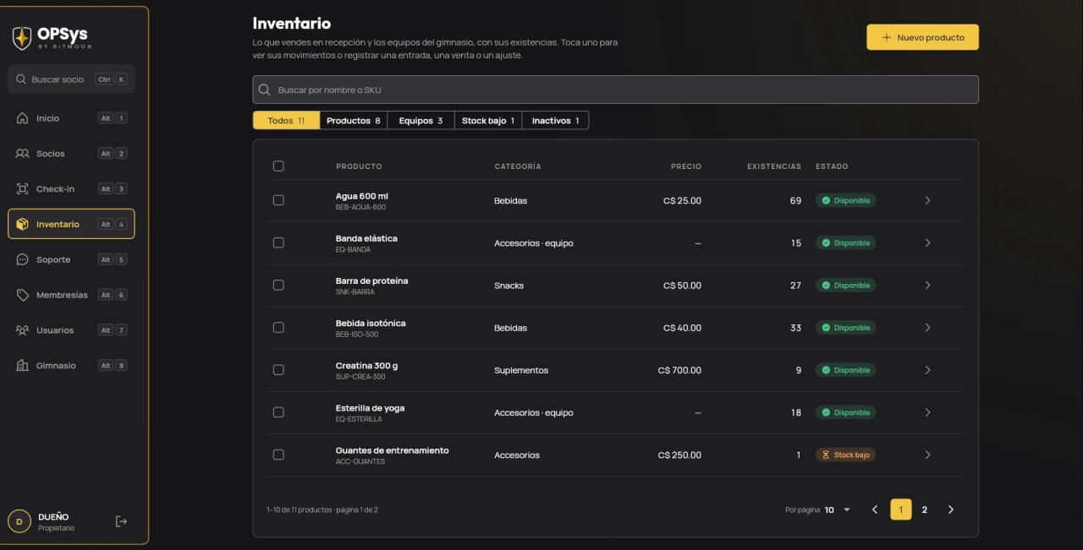
Task: Click the Soporte chat bubble icon
Action: [22, 260]
